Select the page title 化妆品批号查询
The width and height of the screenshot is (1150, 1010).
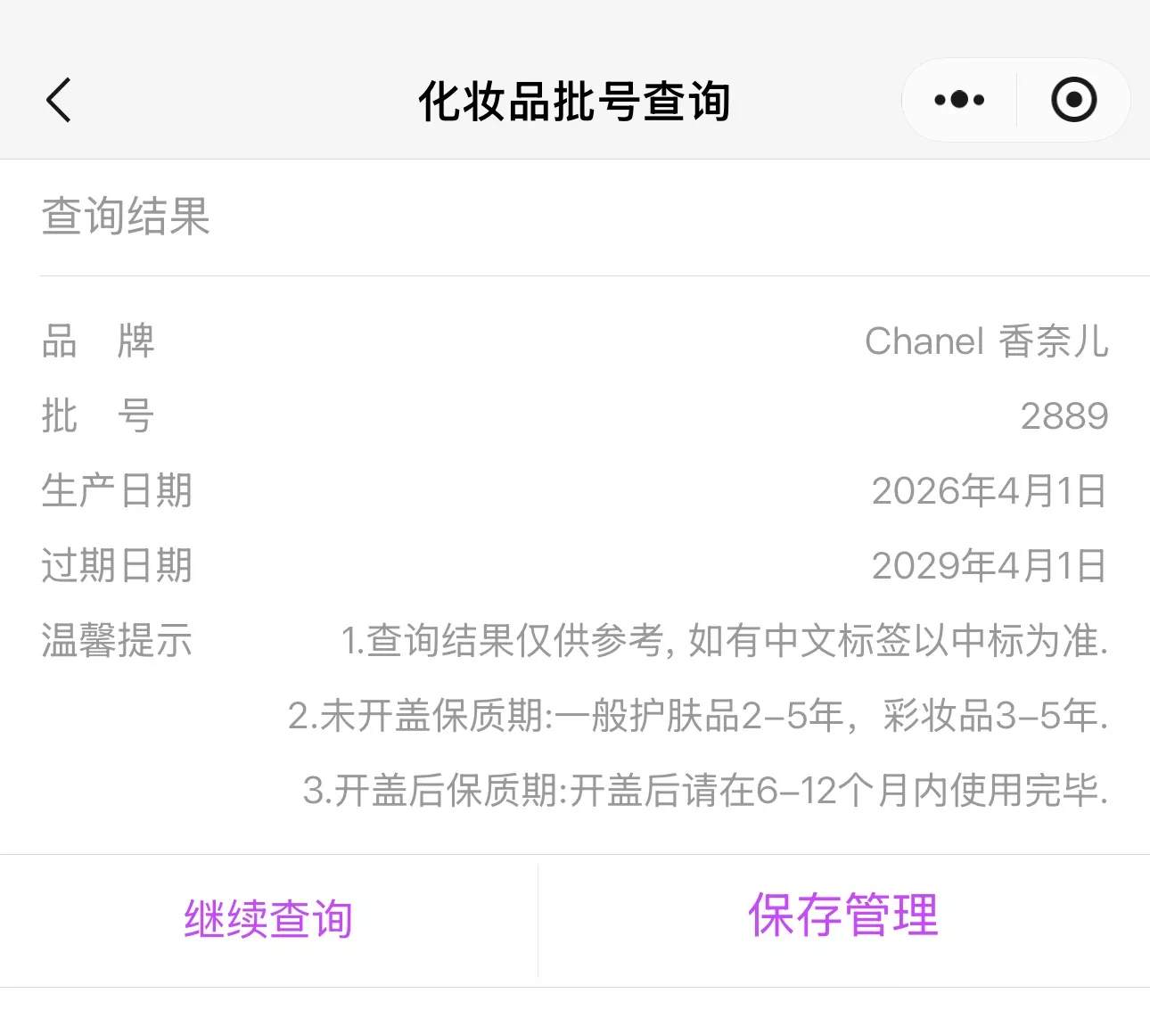(x=575, y=101)
